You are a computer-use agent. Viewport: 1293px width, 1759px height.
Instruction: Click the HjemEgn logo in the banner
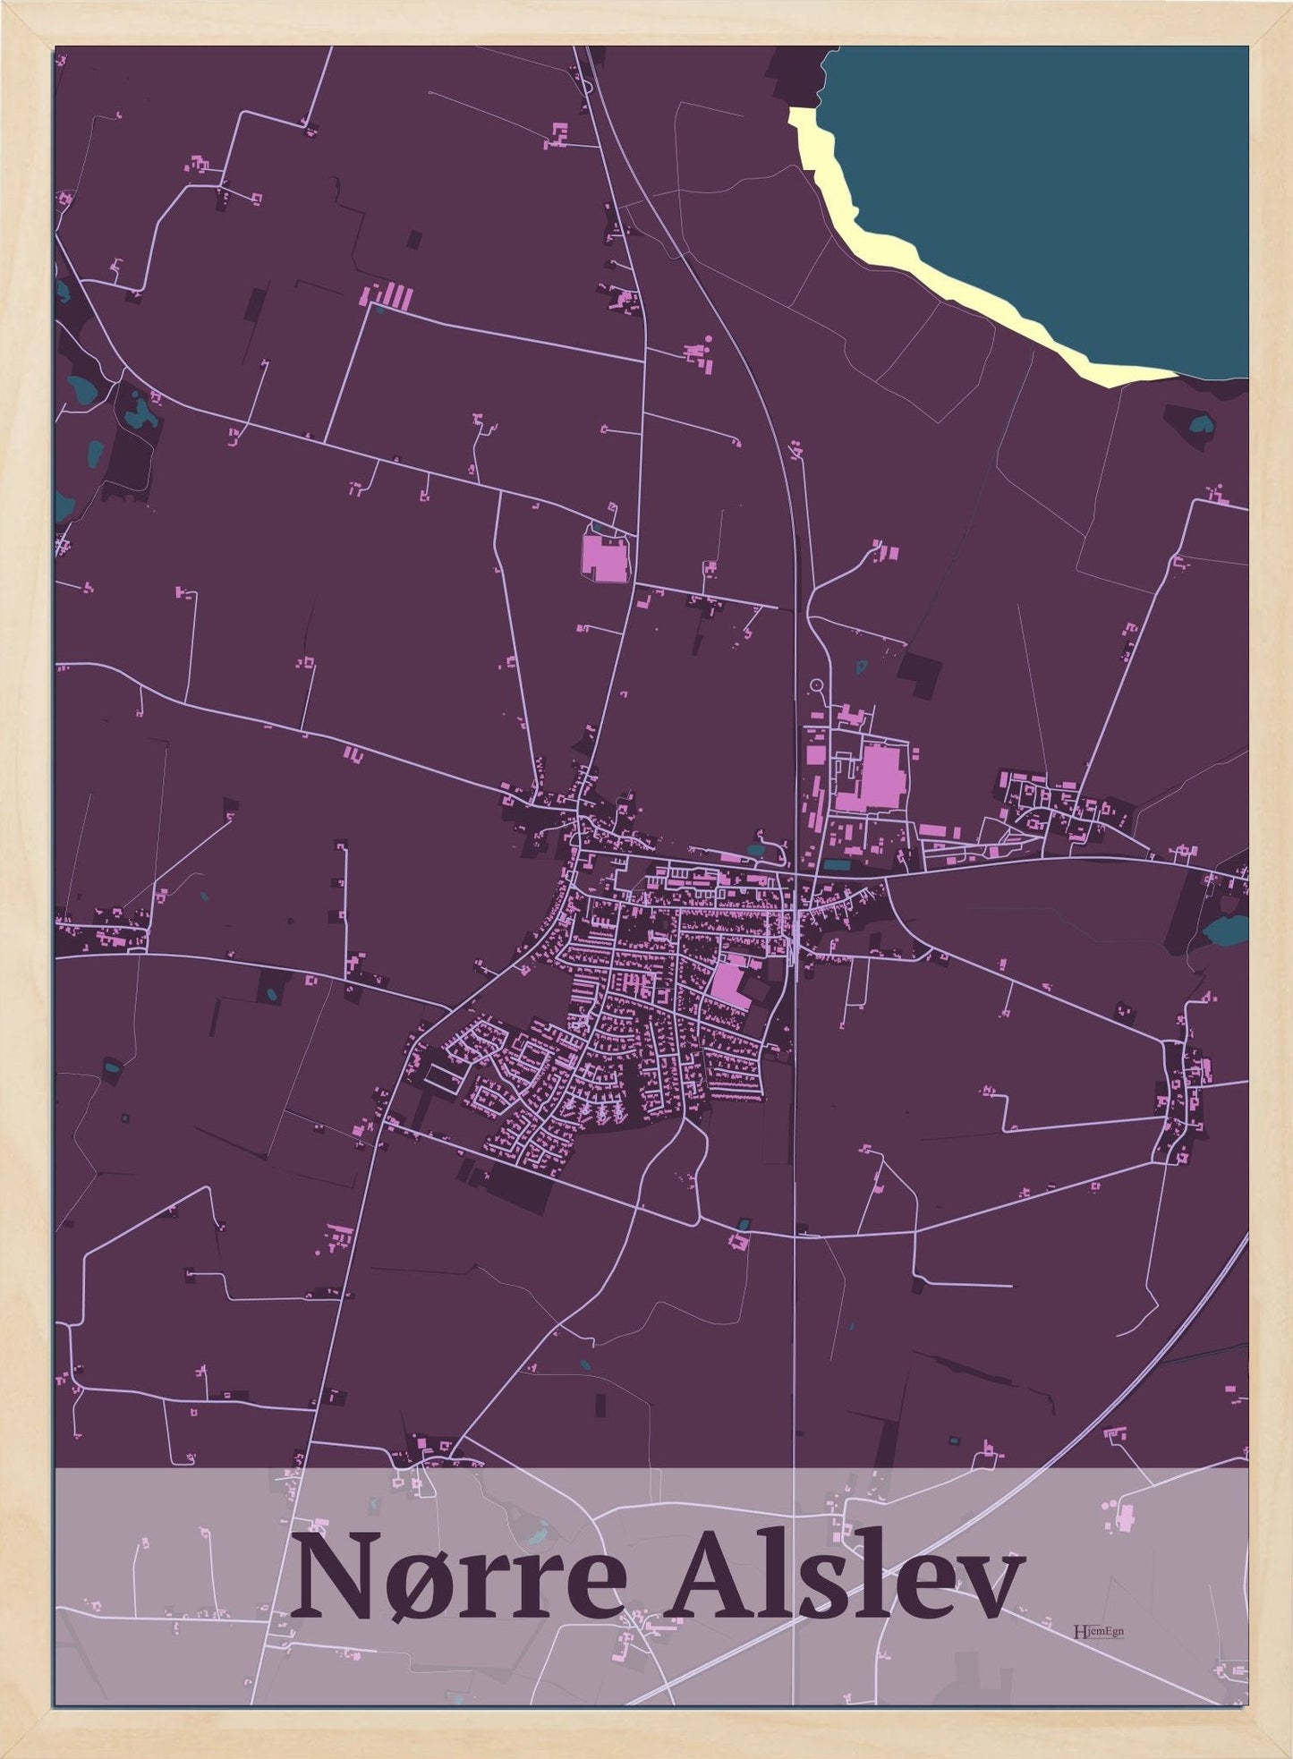(x=1098, y=1630)
